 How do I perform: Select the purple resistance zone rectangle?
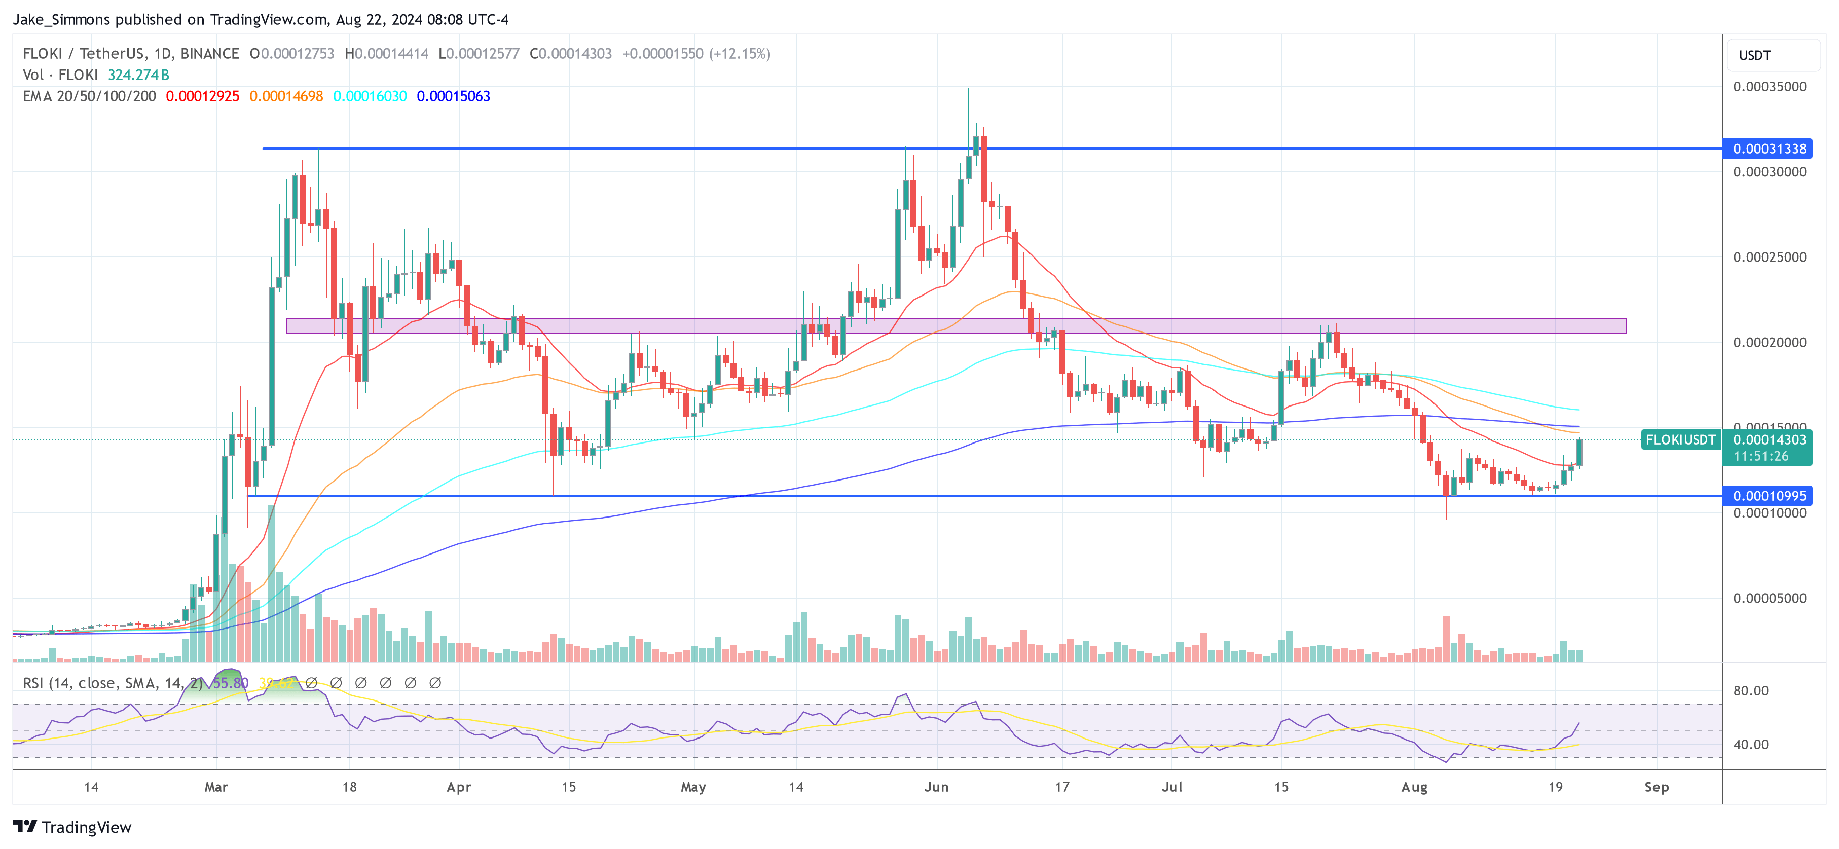point(956,325)
